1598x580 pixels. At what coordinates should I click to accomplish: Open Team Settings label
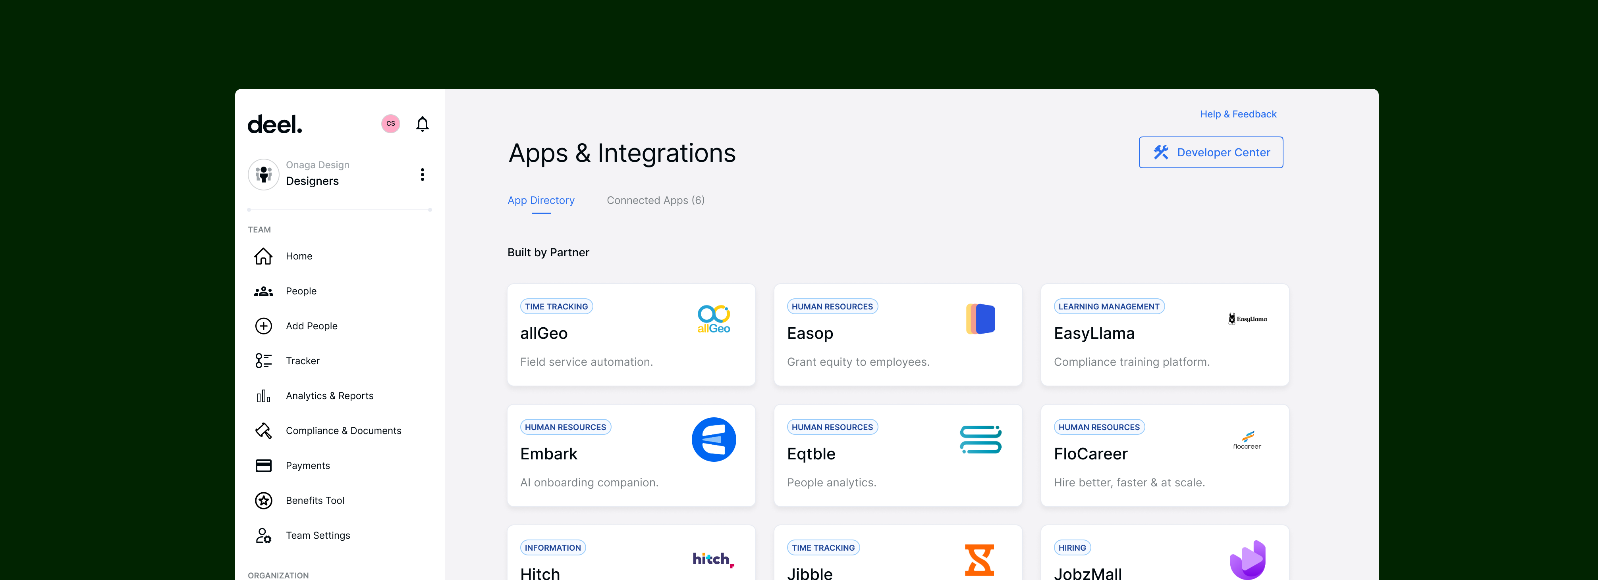(318, 536)
